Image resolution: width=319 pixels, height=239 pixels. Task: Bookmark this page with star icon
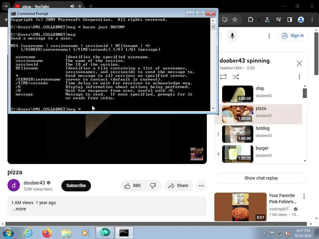pos(235,20)
